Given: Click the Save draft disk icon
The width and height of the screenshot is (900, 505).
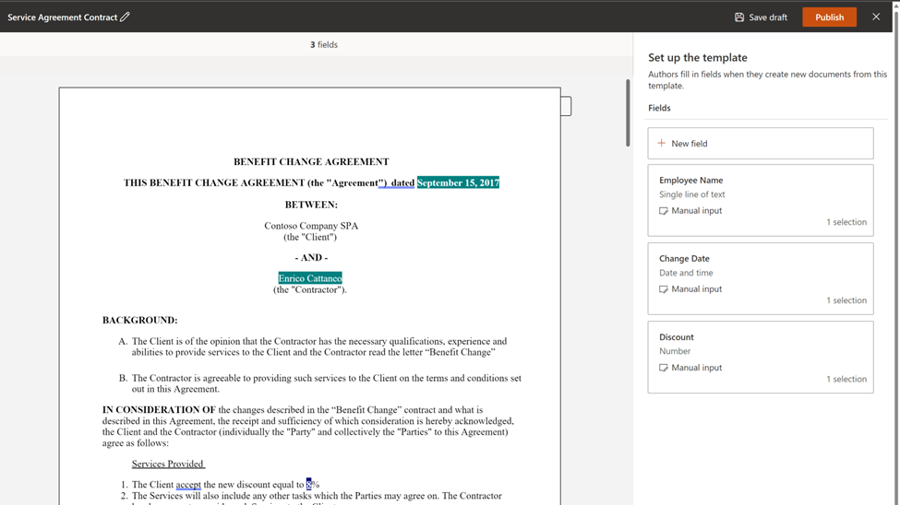Looking at the screenshot, I should coord(739,18).
